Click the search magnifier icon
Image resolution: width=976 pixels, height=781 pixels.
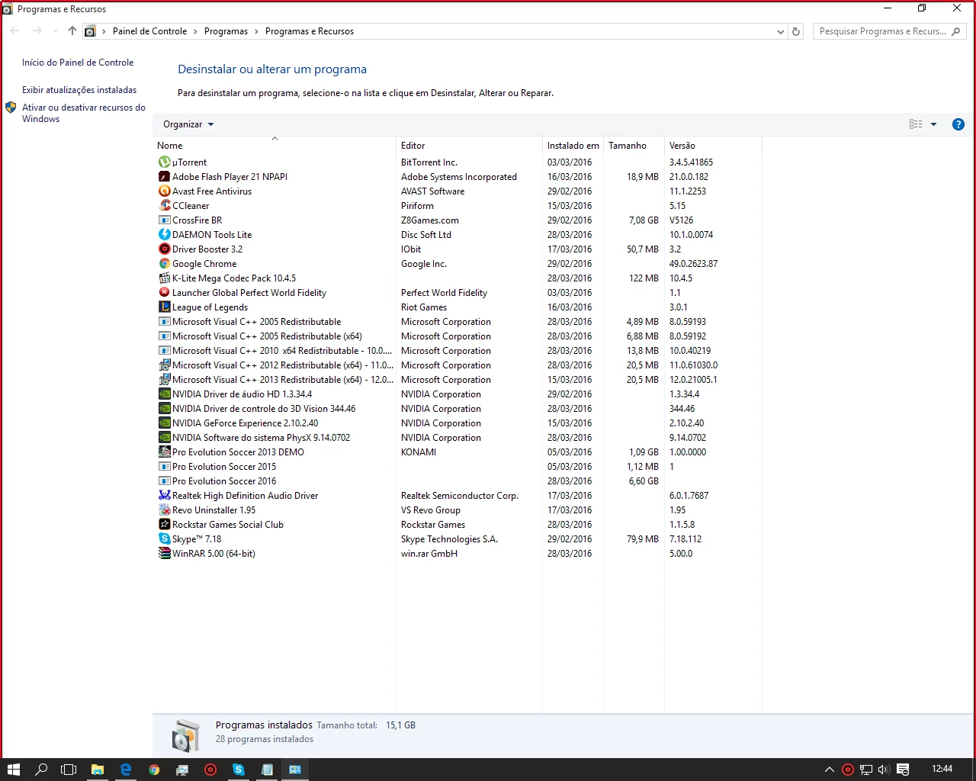(956, 31)
